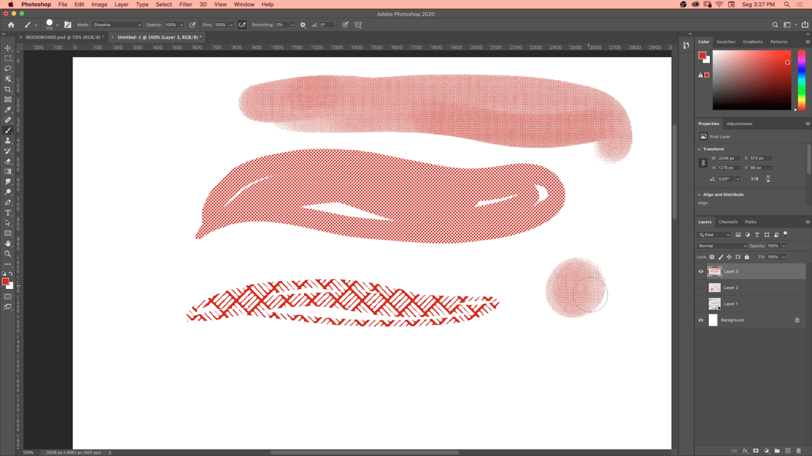
Task: Open the layer blend mode Normal dropdown
Action: click(722, 246)
